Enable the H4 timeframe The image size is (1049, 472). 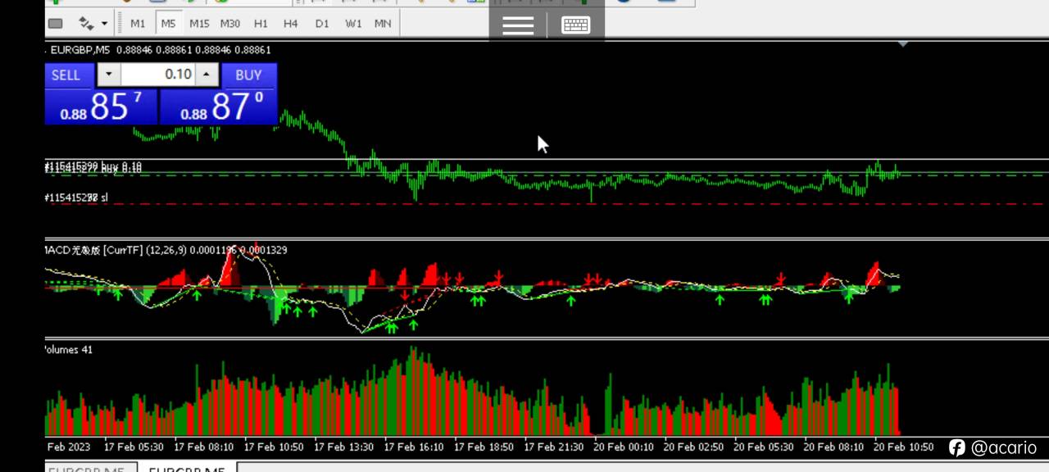click(290, 23)
